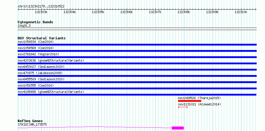Click the RefSeq Genes track heading
The width and height of the screenshot is (265, 131).
click(30, 121)
